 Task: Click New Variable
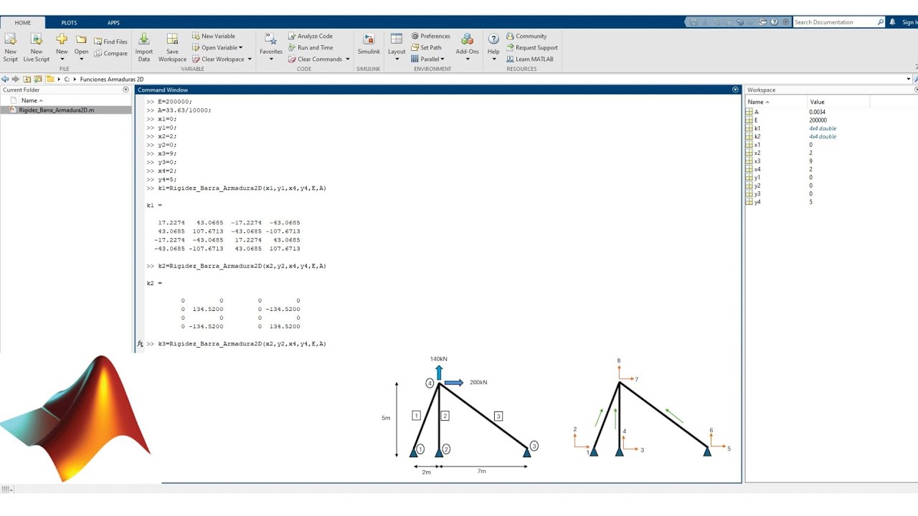click(213, 36)
